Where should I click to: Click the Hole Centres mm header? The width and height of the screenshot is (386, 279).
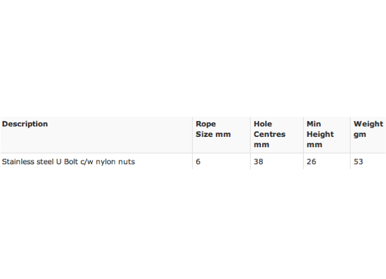click(270, 134)
